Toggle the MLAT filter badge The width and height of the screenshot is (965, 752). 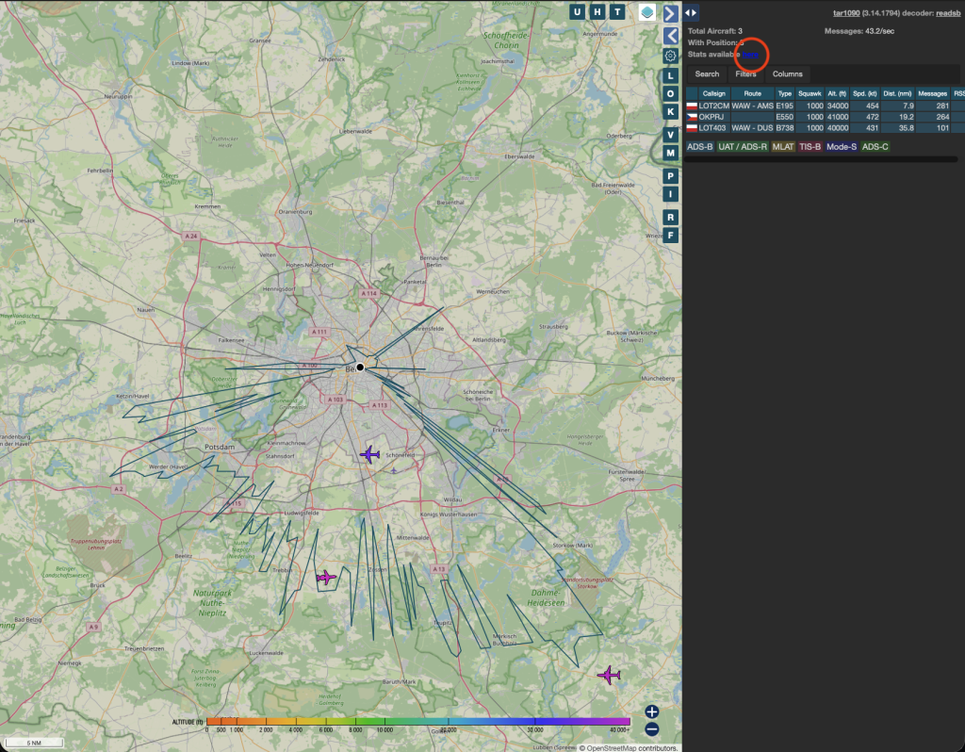click(x=781, y=147)
